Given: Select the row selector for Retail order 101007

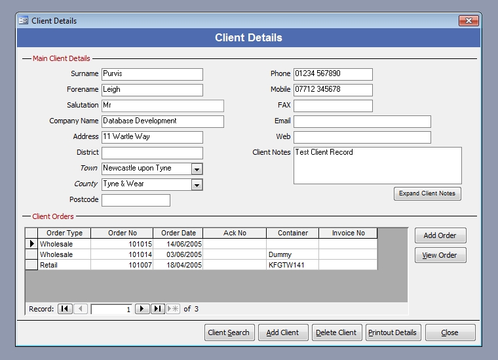Looking at the screenshot, I should [31, 265].
